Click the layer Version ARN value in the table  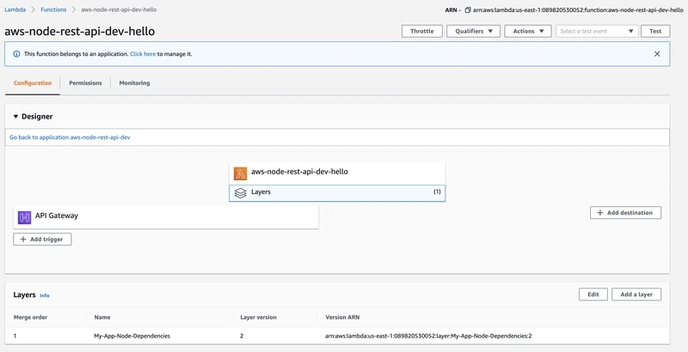[428, 337]
